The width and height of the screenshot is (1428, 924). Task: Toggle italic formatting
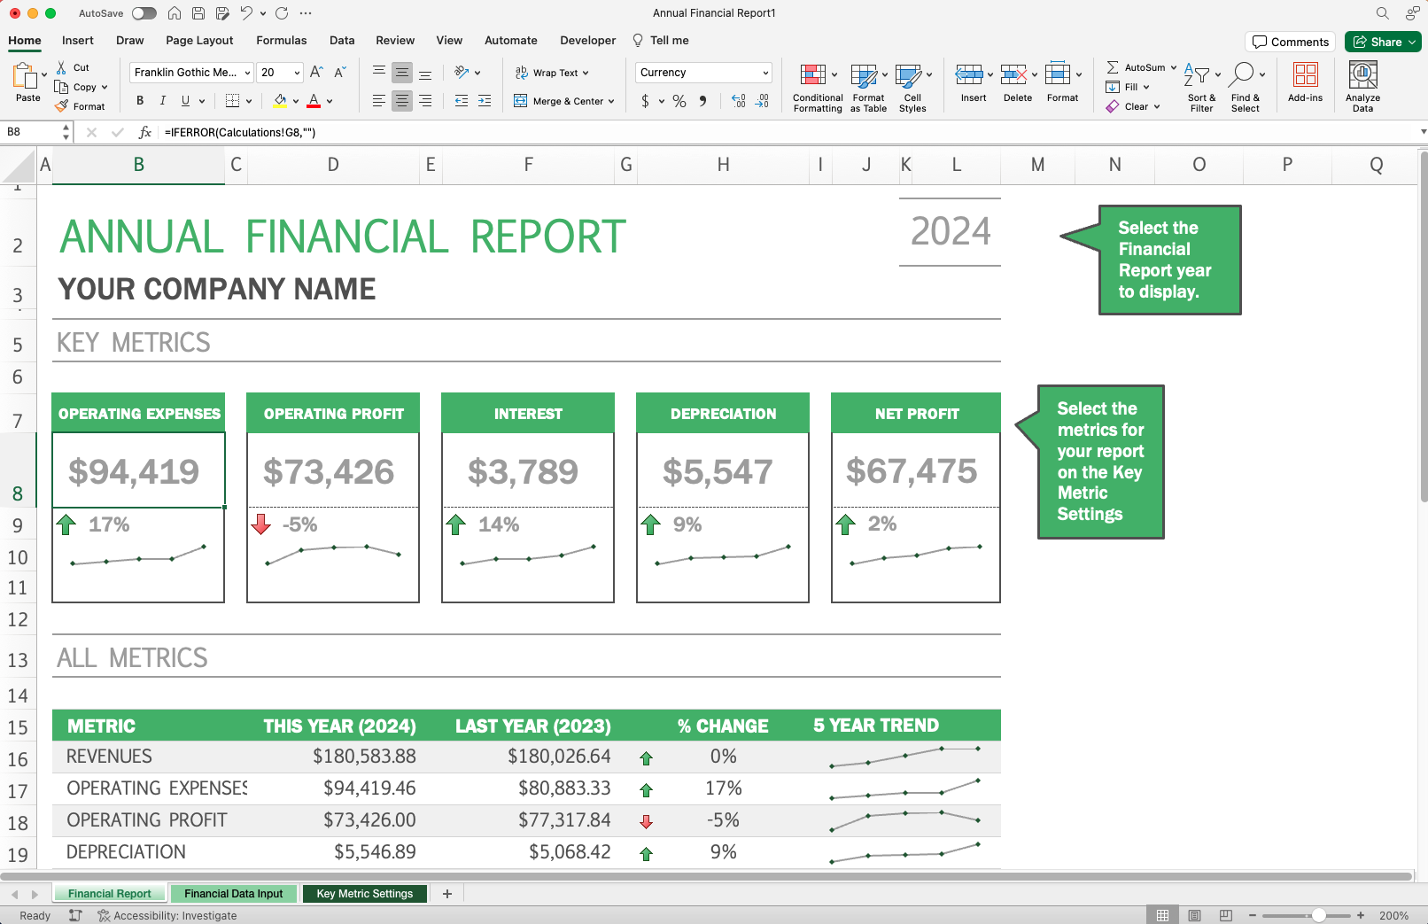[162, 100]
